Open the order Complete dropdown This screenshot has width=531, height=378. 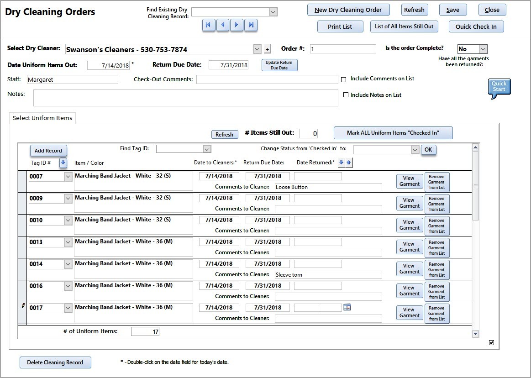pos(483,49)
